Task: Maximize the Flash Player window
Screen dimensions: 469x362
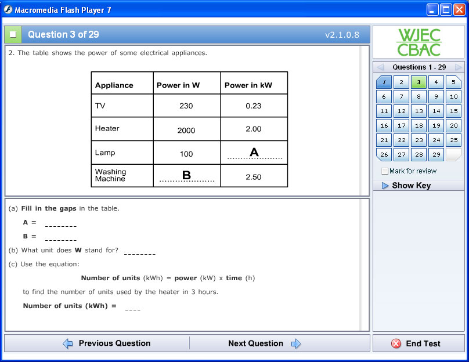Action: click(446, 10)
